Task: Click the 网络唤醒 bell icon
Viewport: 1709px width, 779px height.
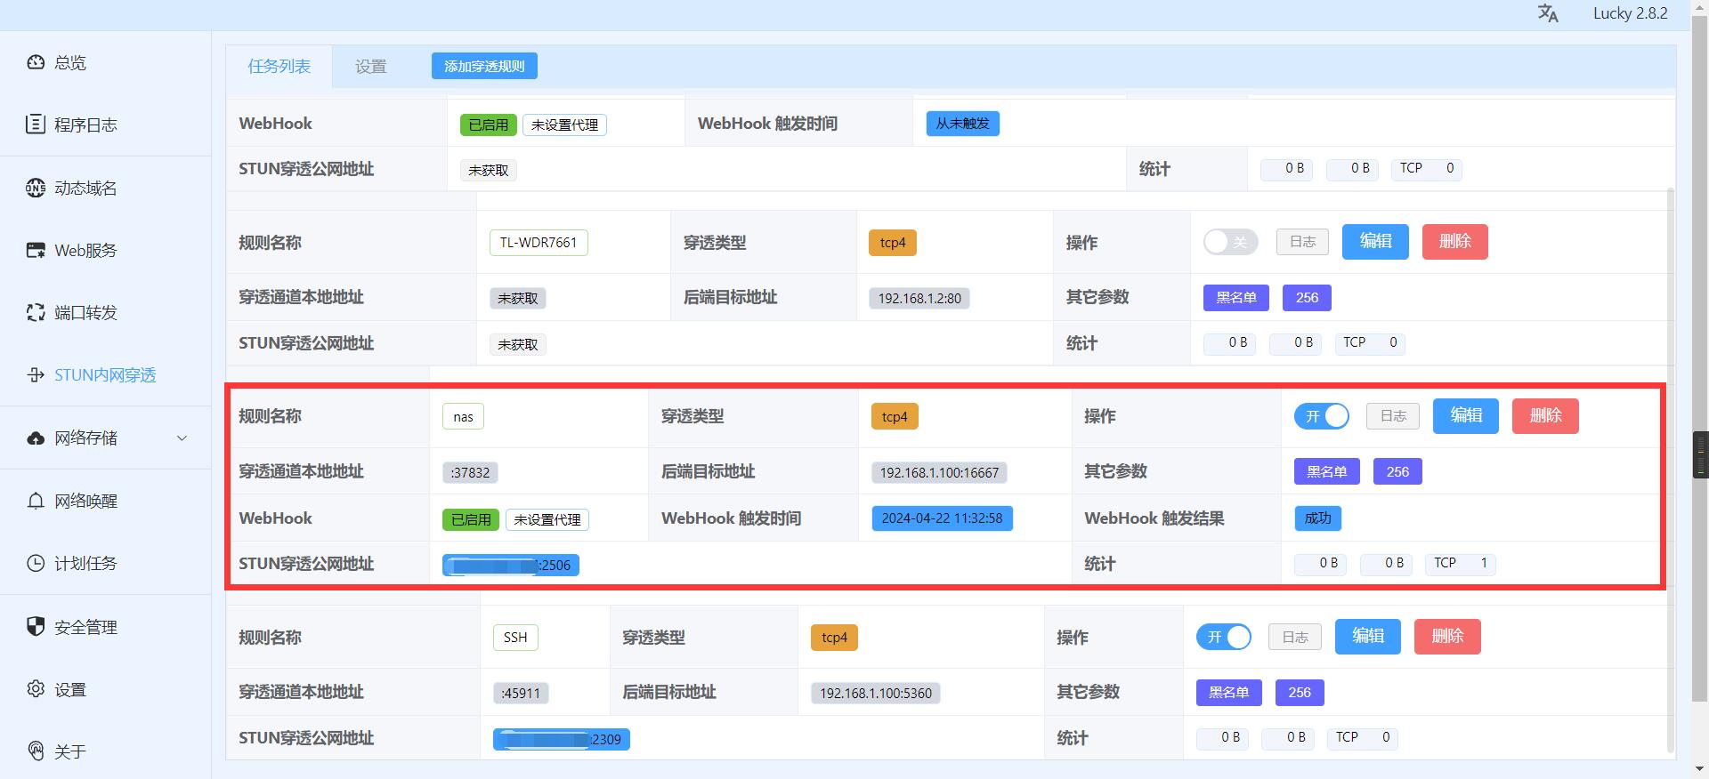Action: pos(36,501)
